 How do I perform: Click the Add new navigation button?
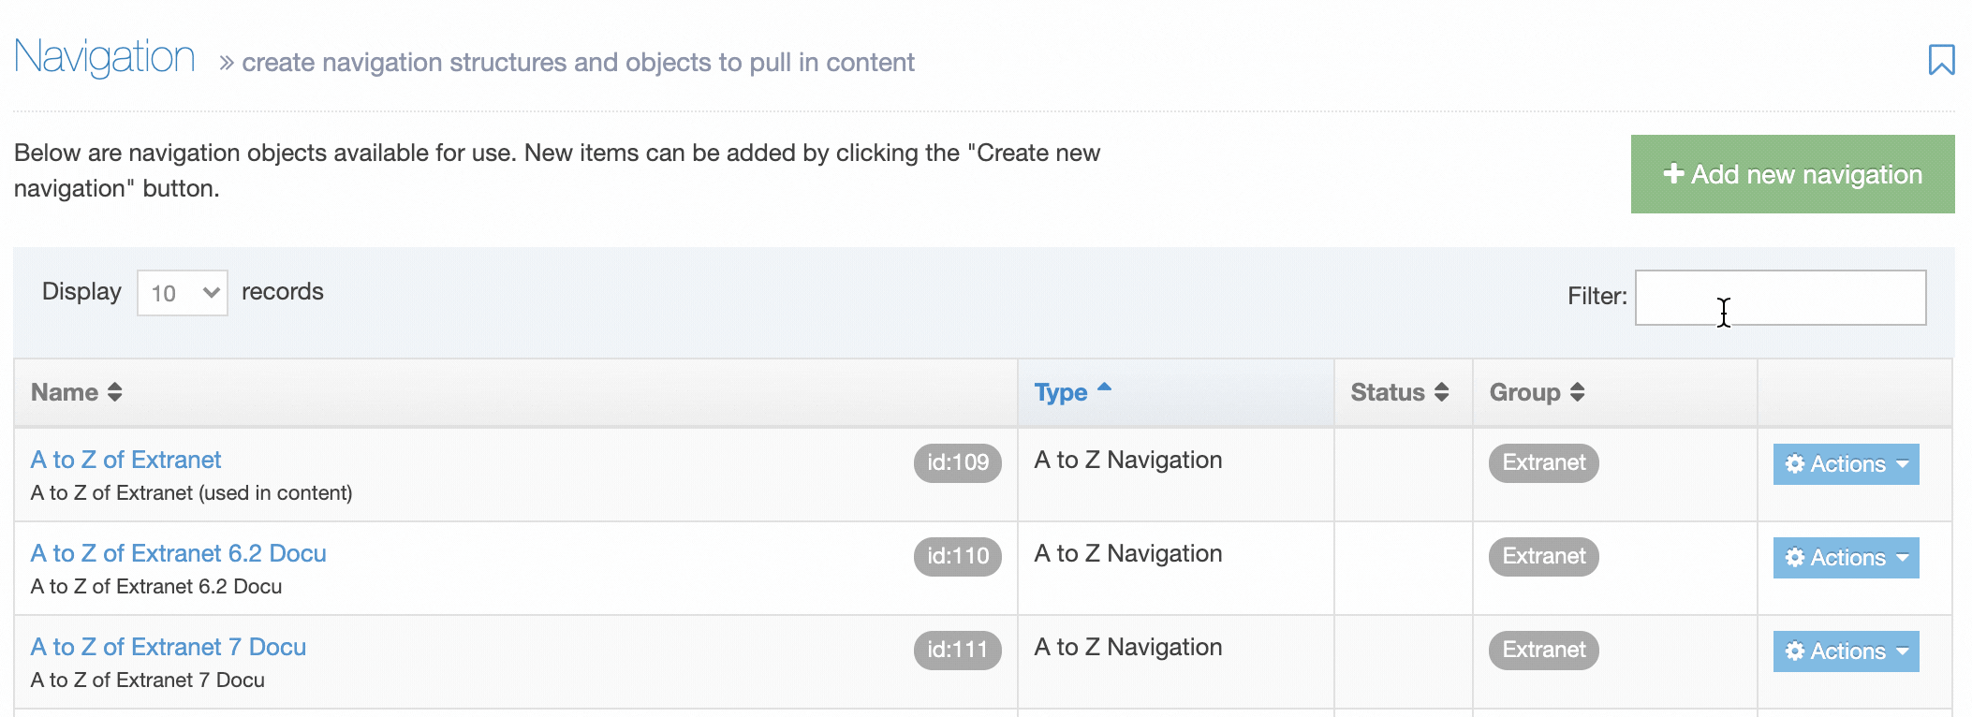1791,173
